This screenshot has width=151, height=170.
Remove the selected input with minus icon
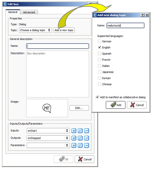click(x=86, y=131)
